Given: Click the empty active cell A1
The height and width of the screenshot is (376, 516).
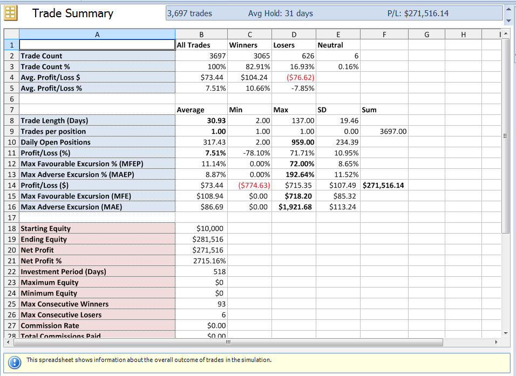Looking at the screenshot, I should coord(97,45).
